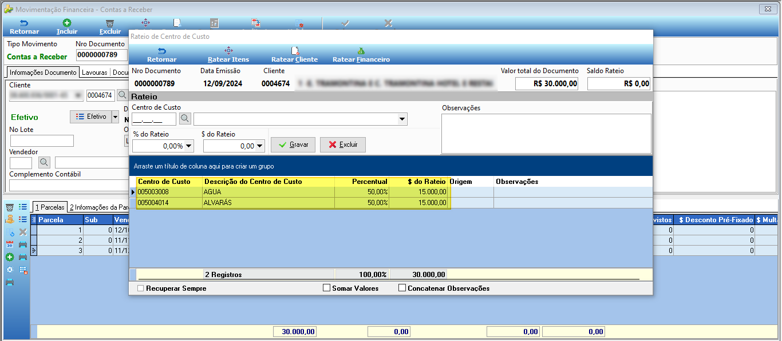The height and width of the screenshot is (341, 782).
Task: Click the hand with coins sidebar icon
Action: [10, 219]
